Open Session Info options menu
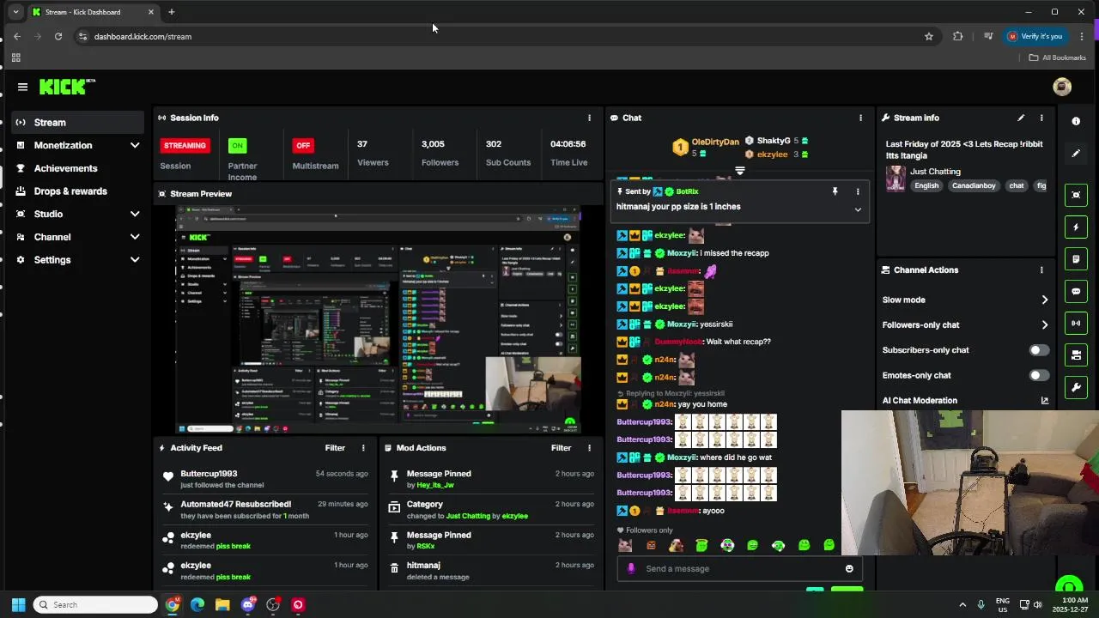The height and width of the screenshot is (618, 1099). click(589, 118)
